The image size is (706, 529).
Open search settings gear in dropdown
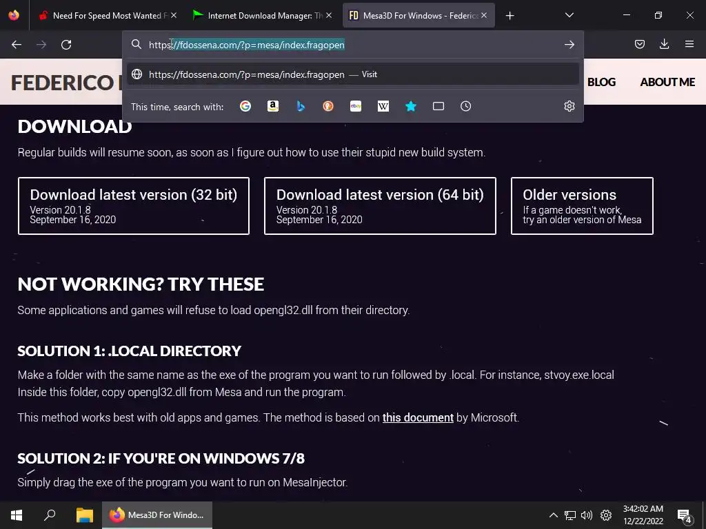click(569, 106)
